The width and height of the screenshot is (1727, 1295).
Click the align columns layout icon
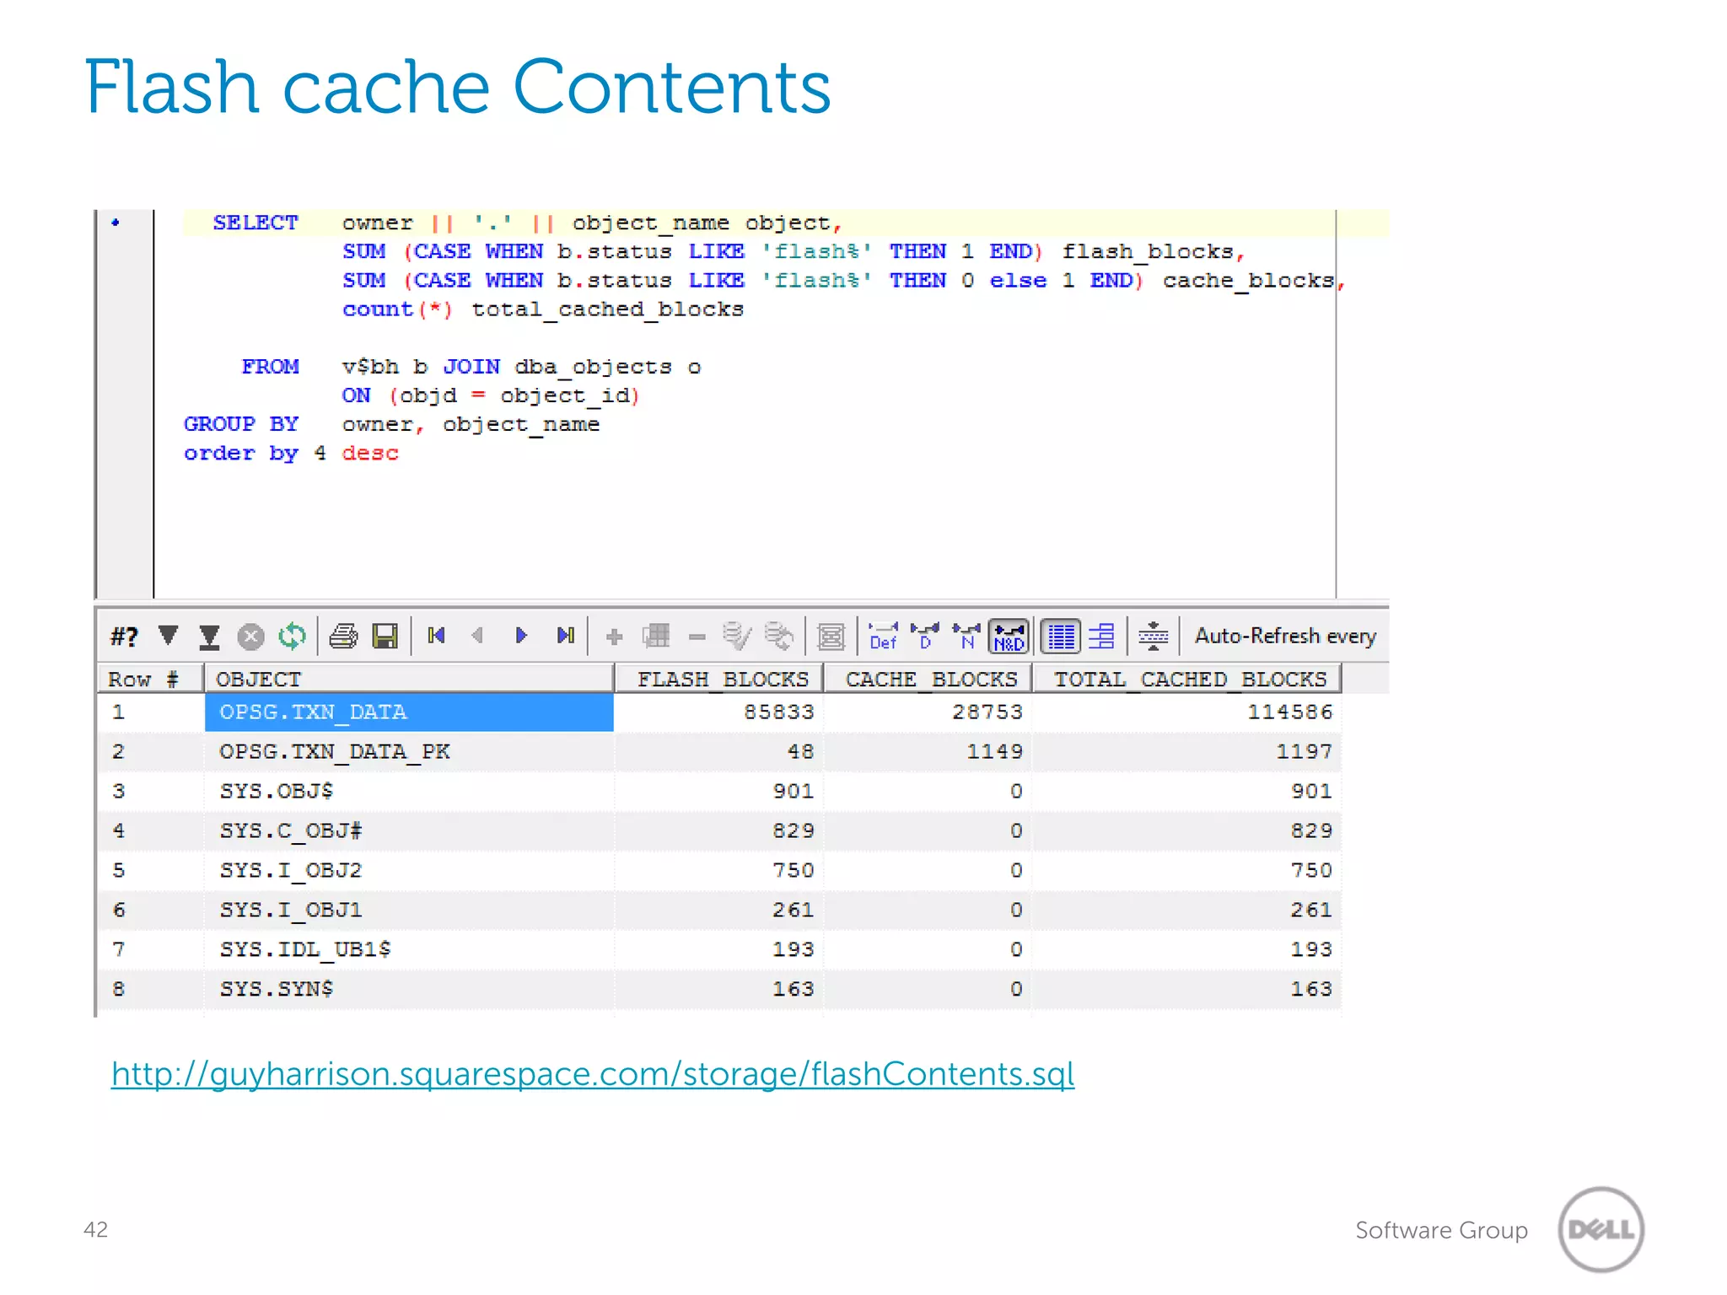click(1102, 636)
